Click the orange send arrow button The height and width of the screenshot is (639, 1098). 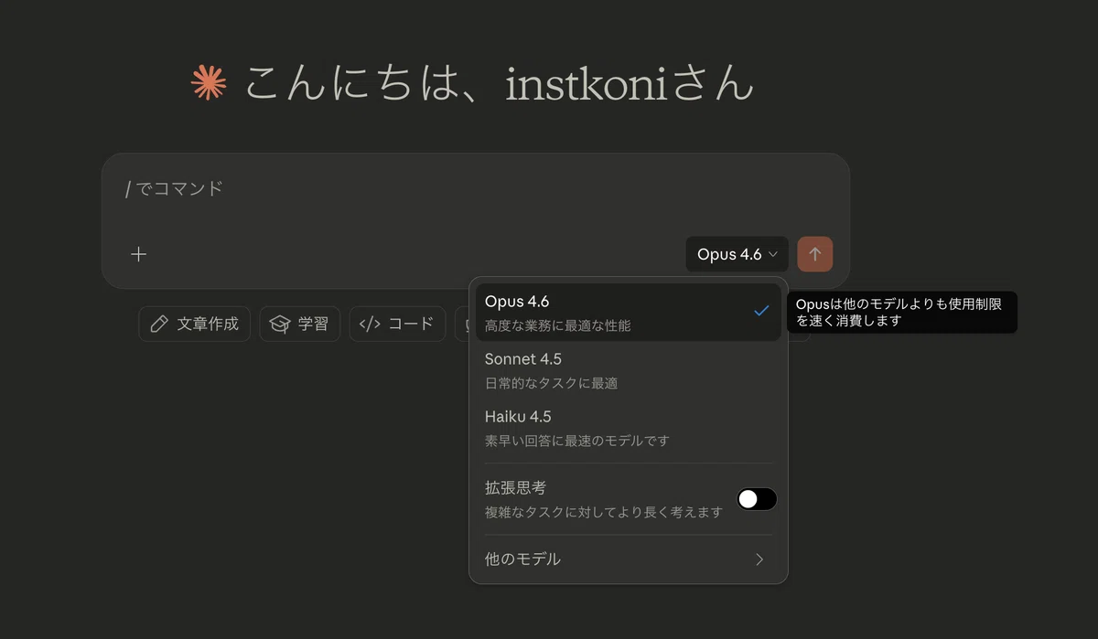[x=814, y=254]
